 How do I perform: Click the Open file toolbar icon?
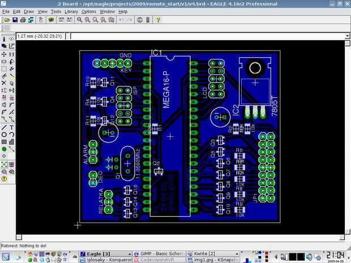tap(7, 20)
